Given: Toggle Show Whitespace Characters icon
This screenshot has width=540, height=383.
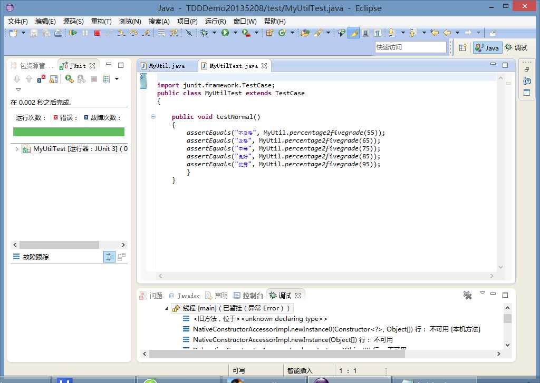Looking at the screenshot, I should pos(378,33).
